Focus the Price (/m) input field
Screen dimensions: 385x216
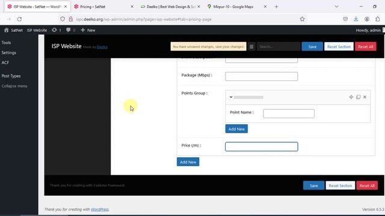coord(262,146)
